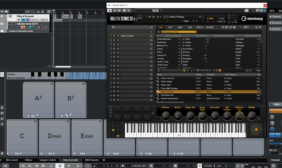Adjust the Brilliance knob
This screenshot has width=282, height=168.
pyautogui.click(x=166, y=115)
